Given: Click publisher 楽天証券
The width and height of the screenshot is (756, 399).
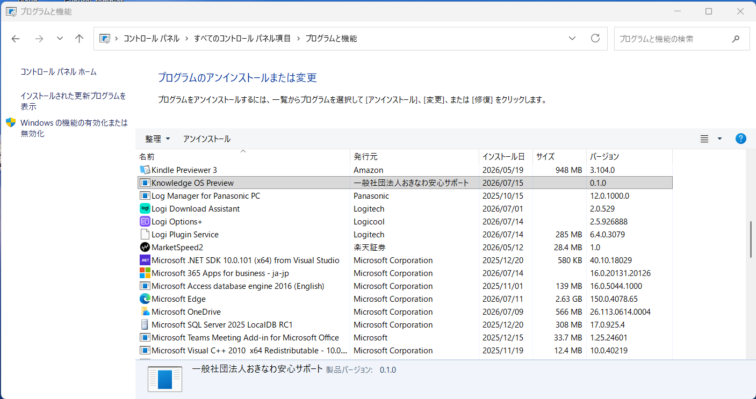Looking at the screenshot, I should (370, 247).
